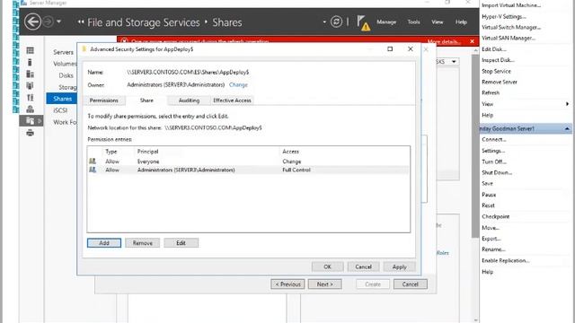575x323 pixels.
Task: Switch to the Auditing tab
Action: click(x=189, y=100)
